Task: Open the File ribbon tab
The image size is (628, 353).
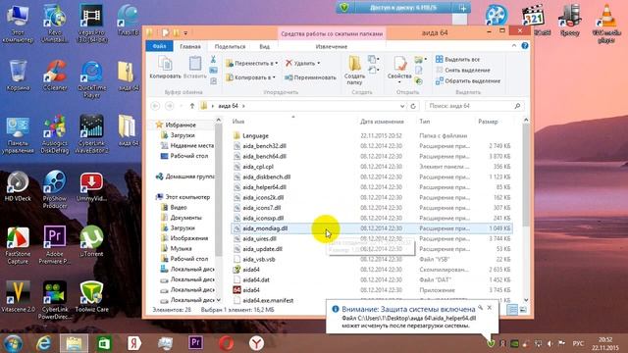Action: click(159, 46)
